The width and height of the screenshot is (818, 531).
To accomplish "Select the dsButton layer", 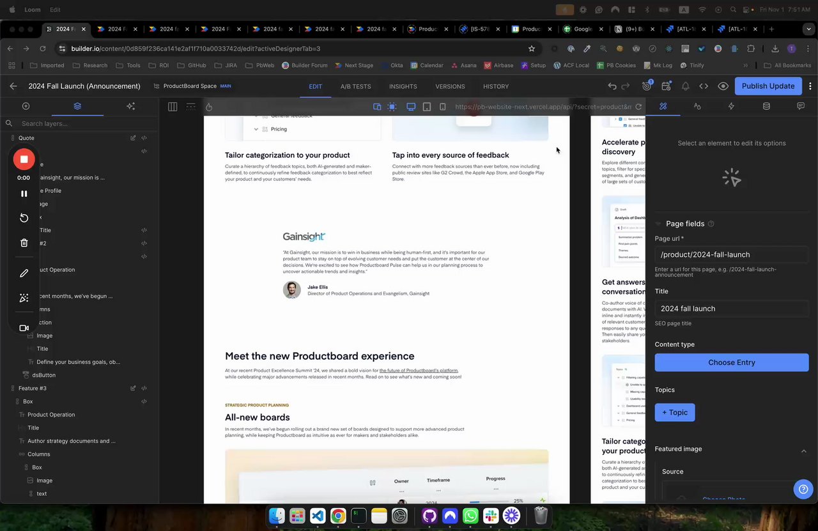I will point(44,375).
